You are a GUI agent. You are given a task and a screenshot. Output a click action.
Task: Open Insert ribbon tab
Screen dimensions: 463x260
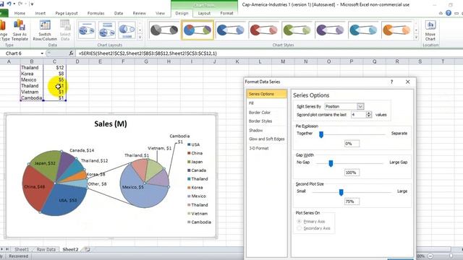[41, 13]
